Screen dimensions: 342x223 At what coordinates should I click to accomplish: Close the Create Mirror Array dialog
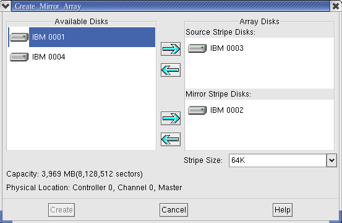[x=336, y=6]
